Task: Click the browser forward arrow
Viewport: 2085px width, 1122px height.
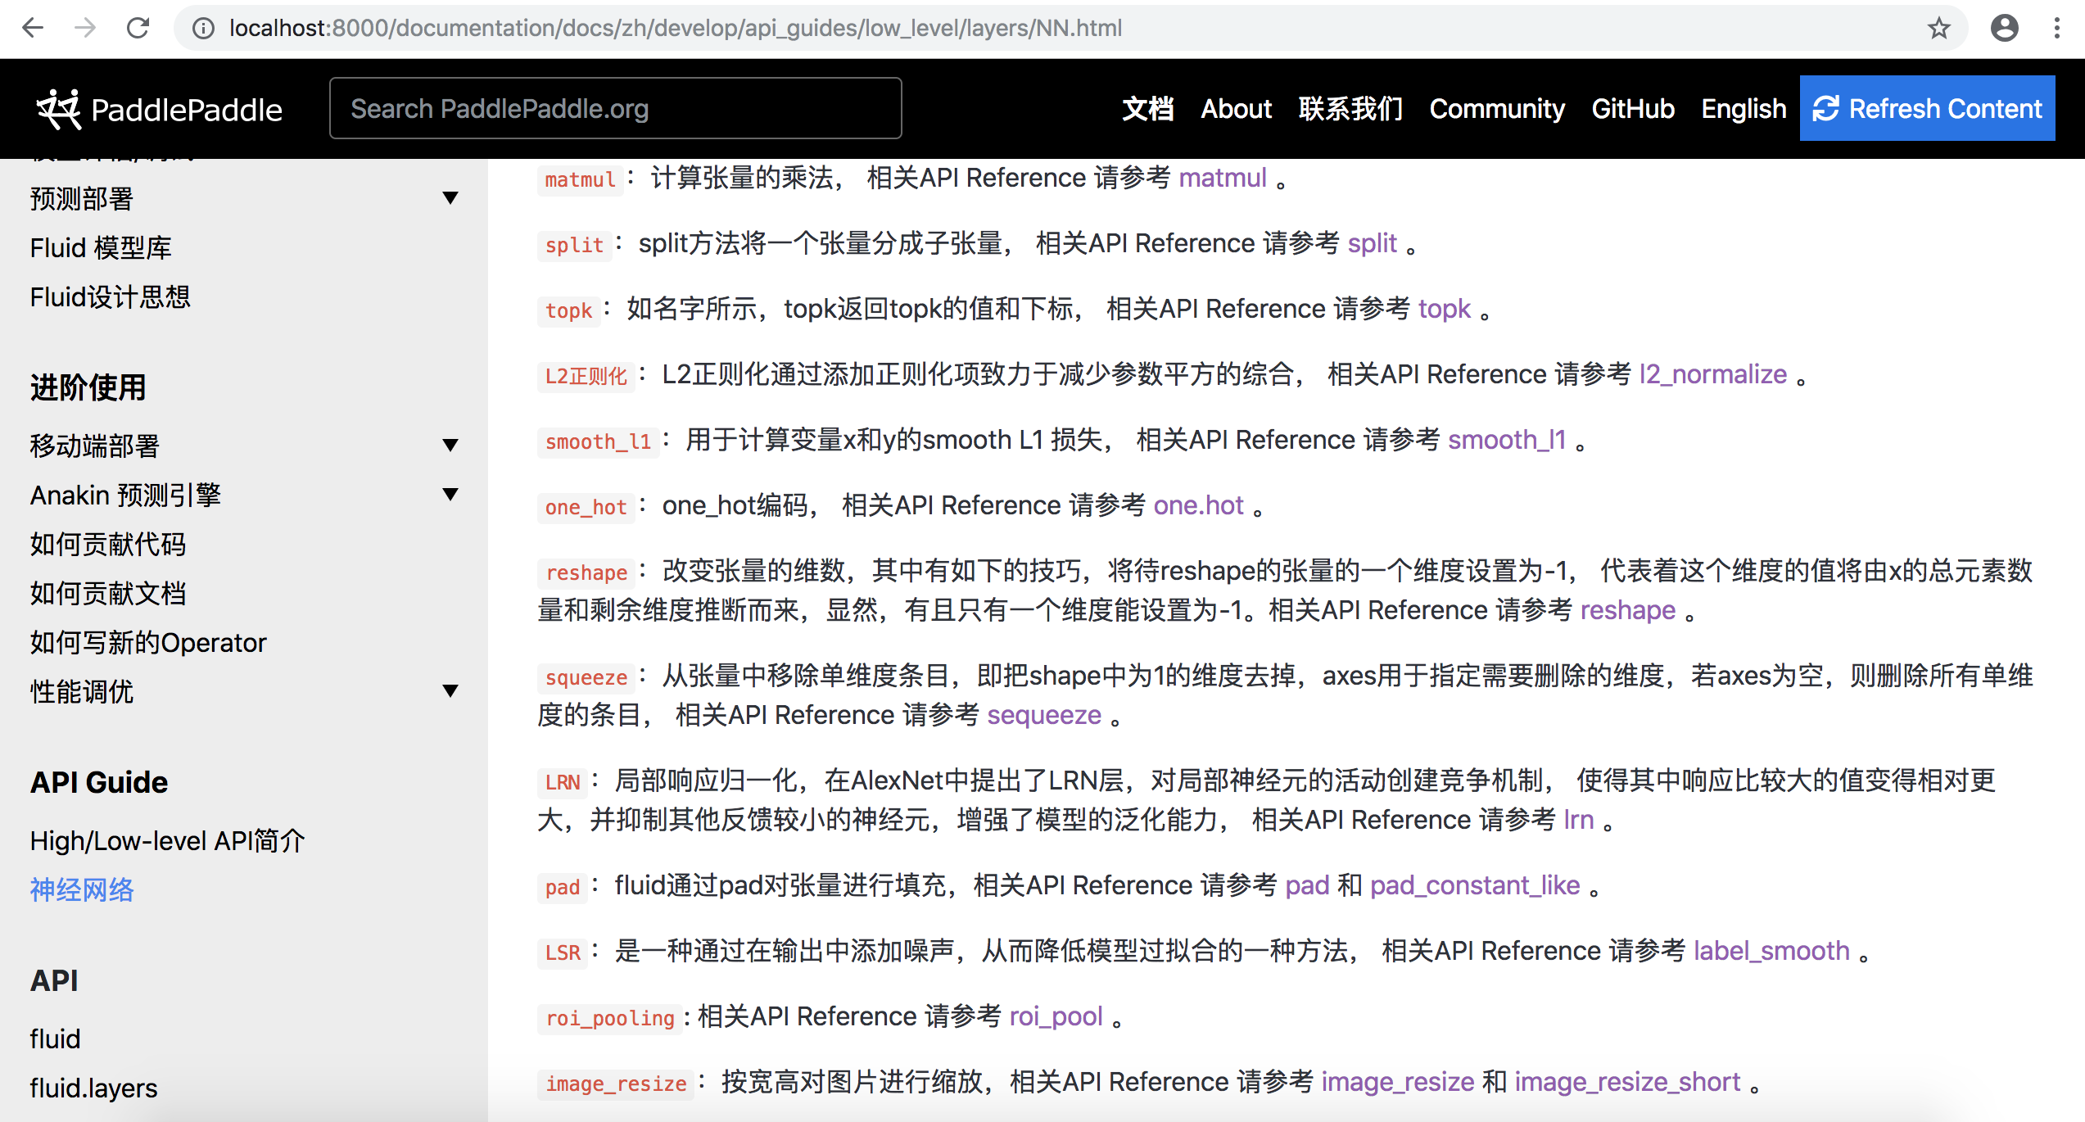Action: pos(85,28)
